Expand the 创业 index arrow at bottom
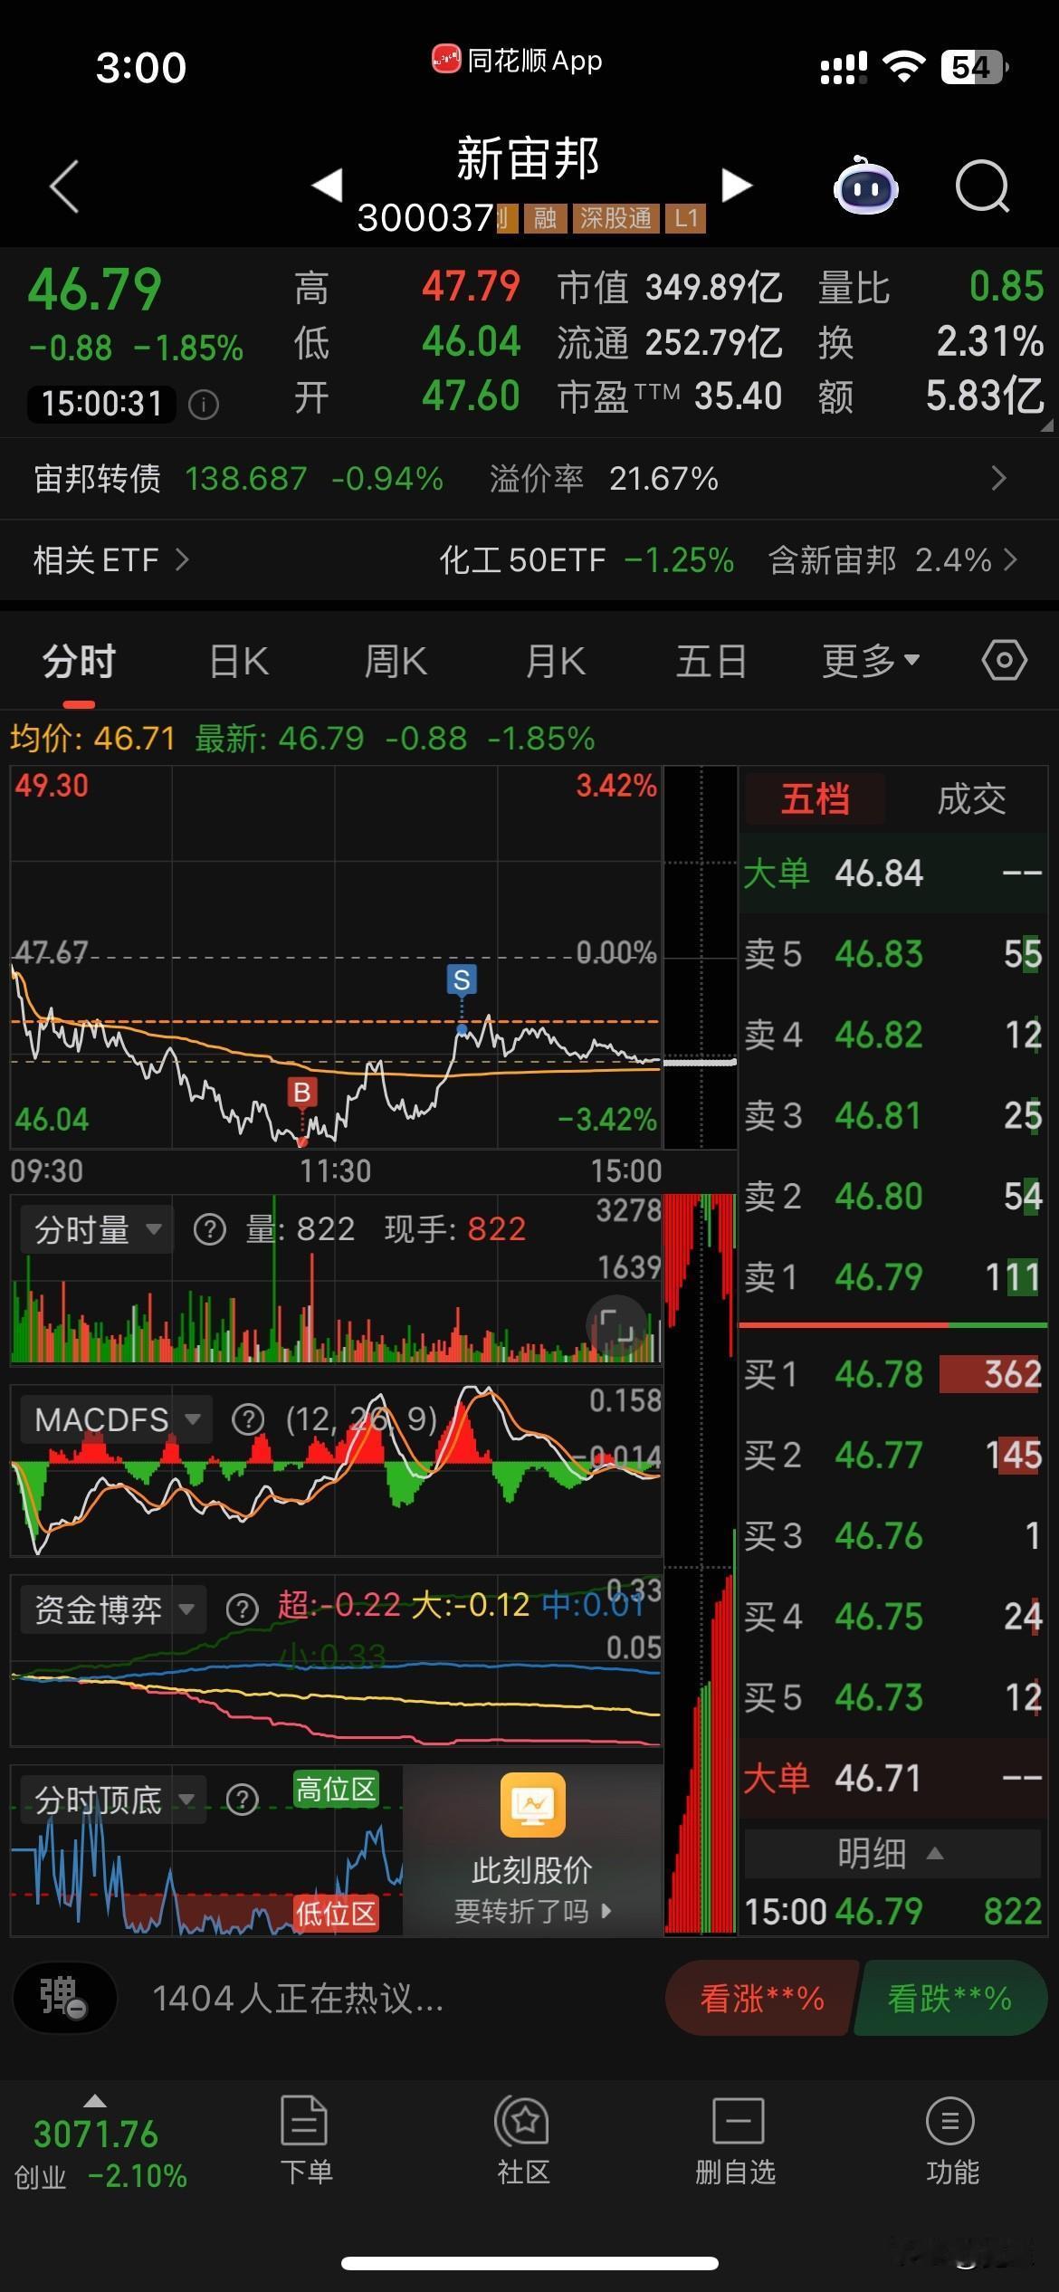The image size is (1059, 2292). pyautogui.click(x=95, y=2100)
